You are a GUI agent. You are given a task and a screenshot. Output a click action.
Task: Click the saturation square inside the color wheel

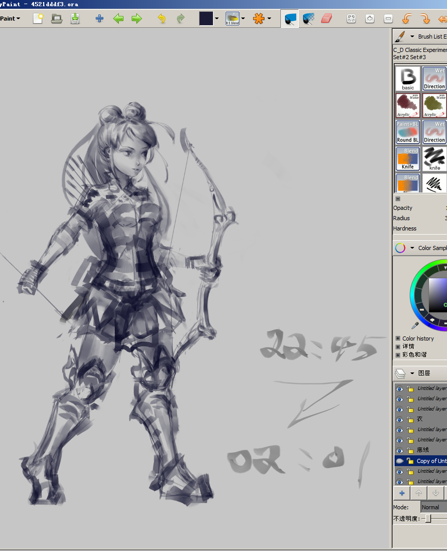[x=438, y=295]
